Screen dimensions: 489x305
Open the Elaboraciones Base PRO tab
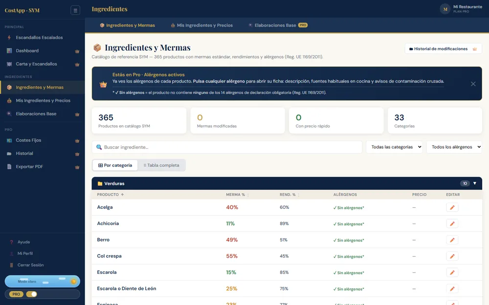coord(278,25)
